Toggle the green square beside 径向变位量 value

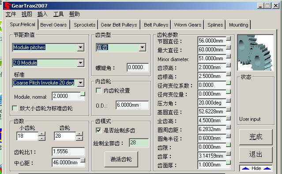point(229,92)
